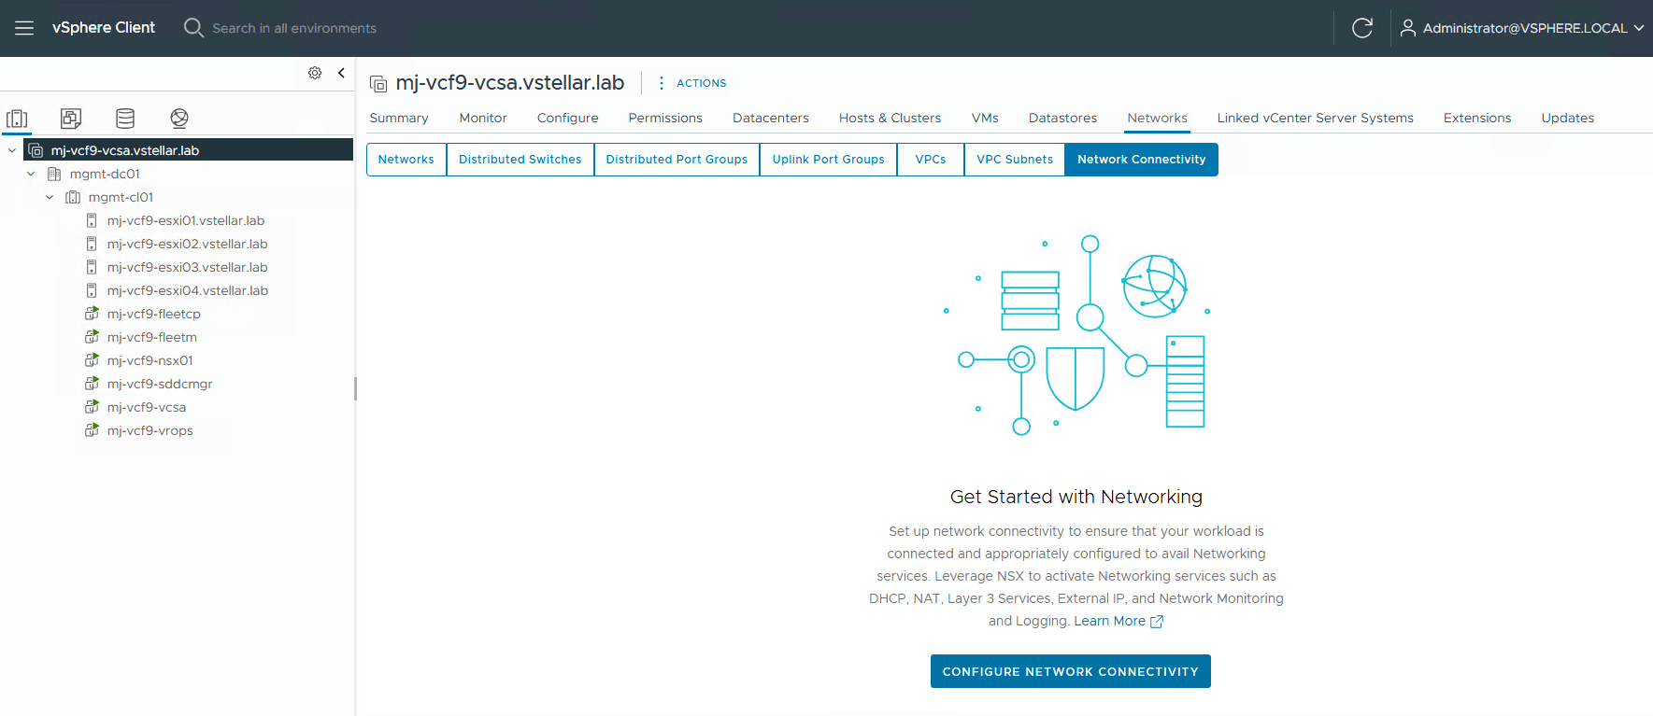Select the Uplink Port Groups sub-tab
Image resolution: width=1653 pixels, height=716 pixels.
click(x=828, y=160)
